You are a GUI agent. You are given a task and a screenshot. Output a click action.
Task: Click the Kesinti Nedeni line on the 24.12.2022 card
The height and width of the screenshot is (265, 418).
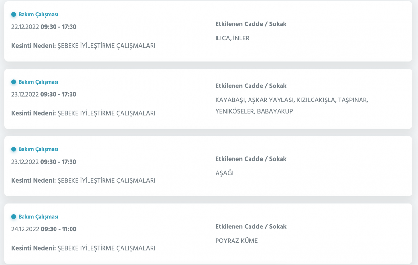pyautogui.click(x=83, y=248)
